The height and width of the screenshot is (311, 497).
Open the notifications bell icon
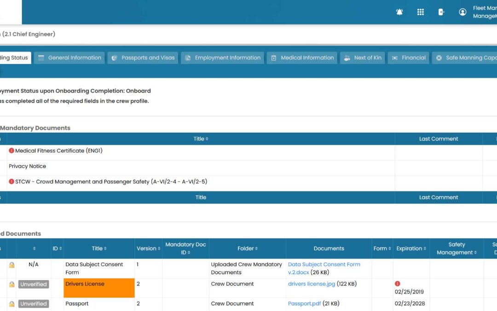(x=399, y=12)
